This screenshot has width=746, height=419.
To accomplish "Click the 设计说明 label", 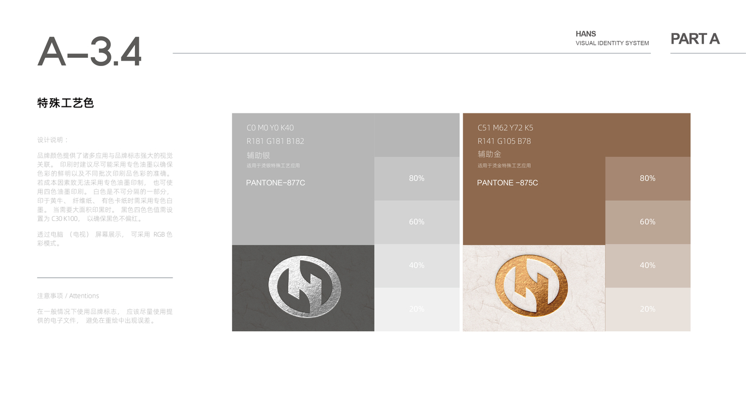I will click(53, 140).
